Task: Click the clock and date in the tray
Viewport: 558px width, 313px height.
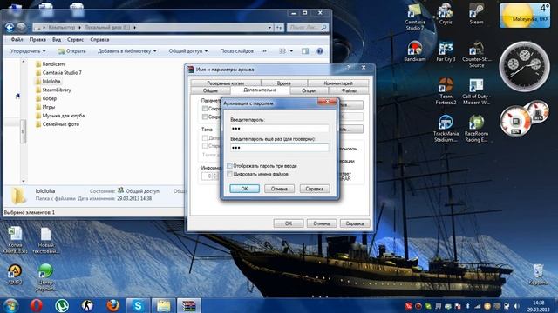Action: [539, 306]
